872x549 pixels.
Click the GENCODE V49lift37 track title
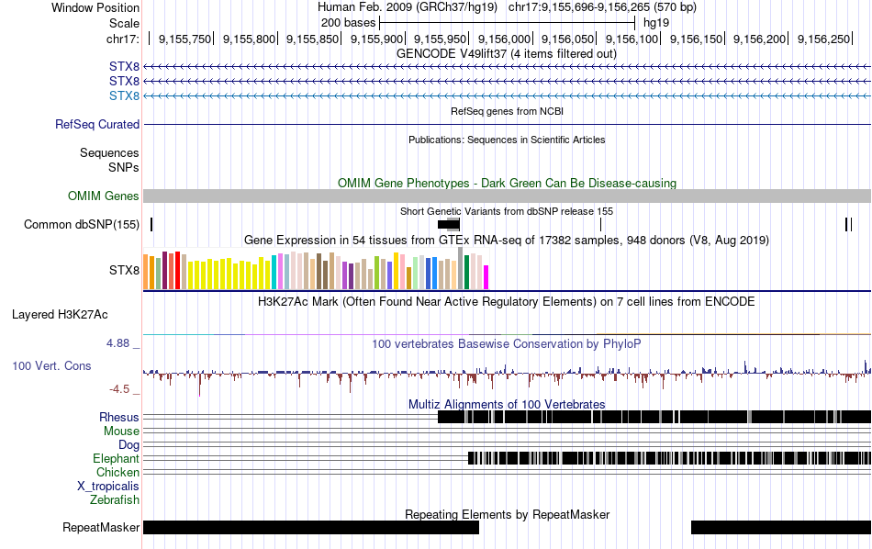pyautogui.click(x=507, y=54)
